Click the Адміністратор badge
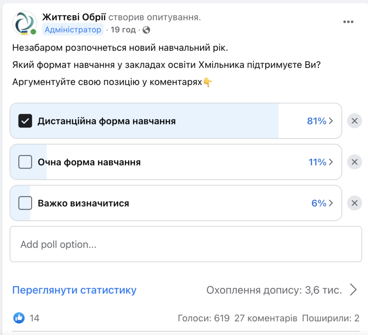The width and height of the screenshot is (368, 335). (73, 29)
